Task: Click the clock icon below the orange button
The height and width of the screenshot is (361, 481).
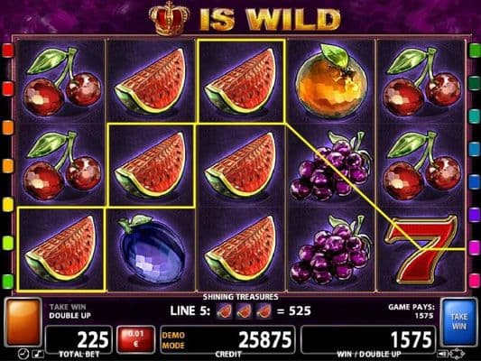Action: point(23,354)
